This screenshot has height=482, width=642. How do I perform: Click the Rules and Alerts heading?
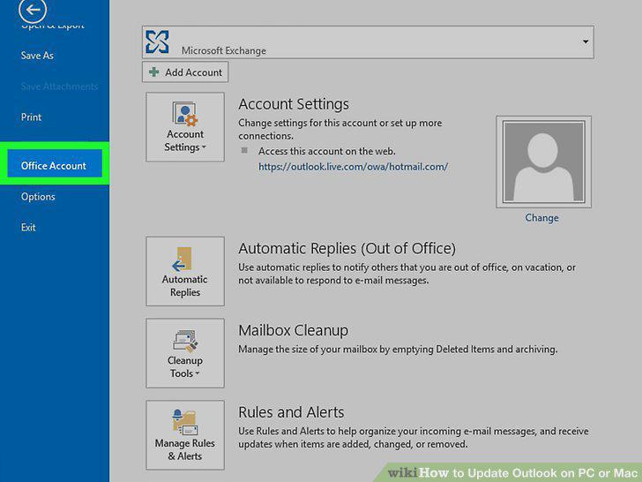pyautogui.click(x=291, y=412)
